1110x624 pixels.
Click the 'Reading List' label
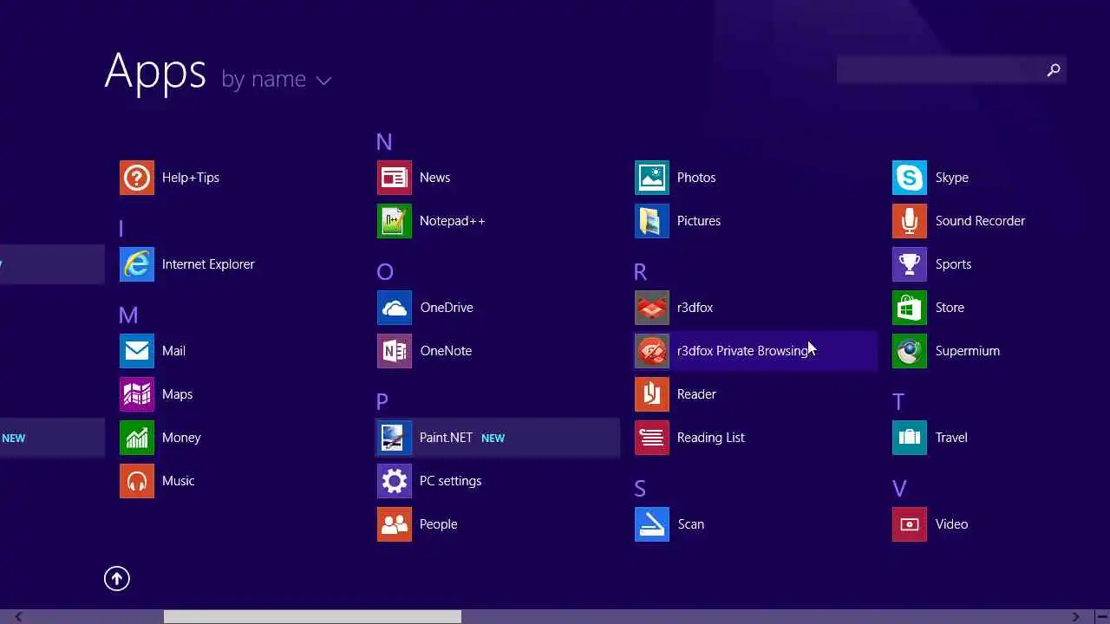click(x=711, y=438)
